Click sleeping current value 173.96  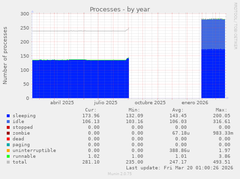coord(91,116)
